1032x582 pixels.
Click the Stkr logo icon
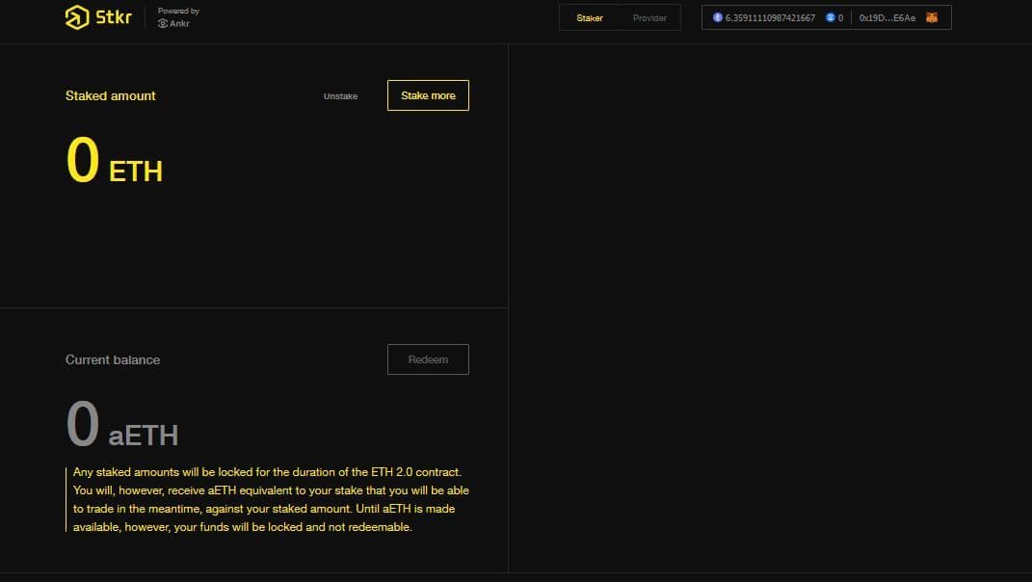point(77,17)
